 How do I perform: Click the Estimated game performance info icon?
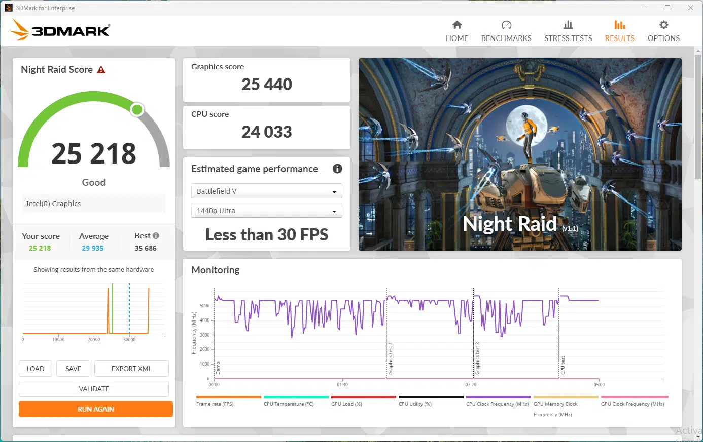337,169
